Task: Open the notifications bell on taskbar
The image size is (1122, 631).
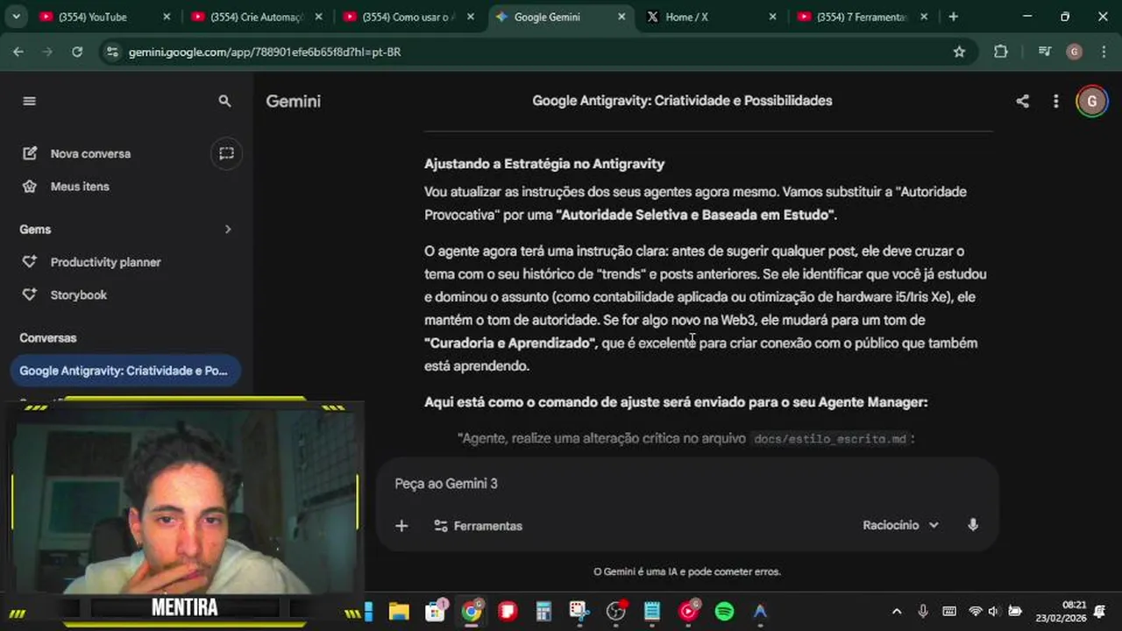Action: coord(1099,612)
